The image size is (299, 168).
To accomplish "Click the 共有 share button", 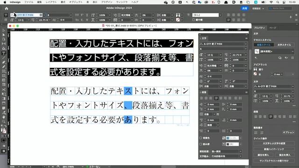I will [245, 8].
